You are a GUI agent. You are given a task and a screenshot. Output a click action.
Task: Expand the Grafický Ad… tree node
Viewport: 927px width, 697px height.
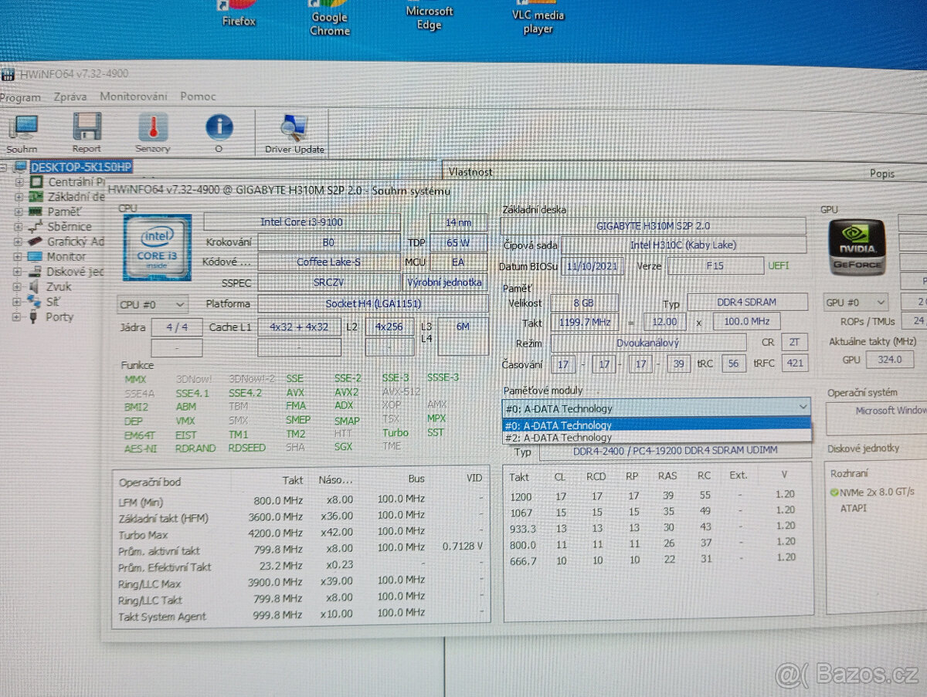click(19, 242)
